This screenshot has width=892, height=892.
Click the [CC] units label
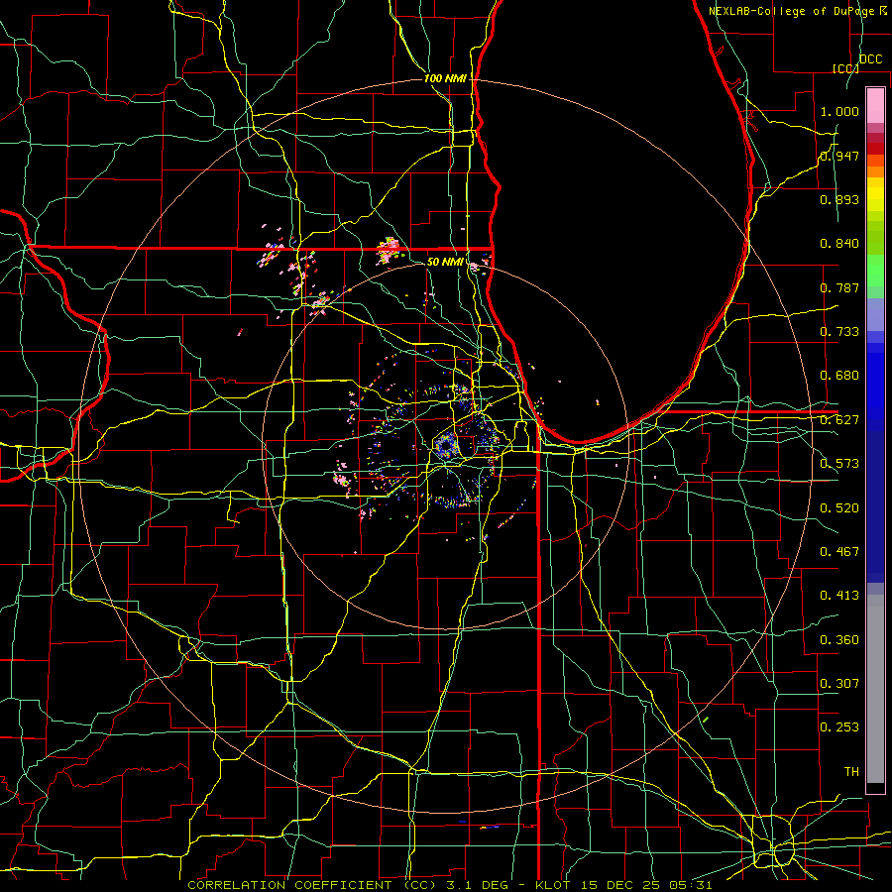tap(845, 68)
